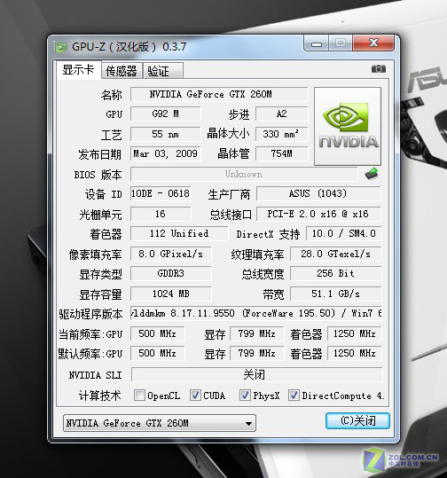The height and width of the screenshot is (478, 447).
Task: Toggle the PhysX checkbox
Action: click(245, 396)
